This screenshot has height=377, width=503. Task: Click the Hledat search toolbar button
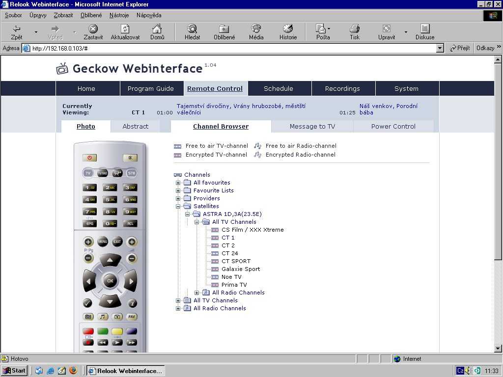click(192, 32)
